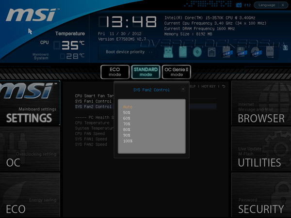Choose 50% fan speed option
Screen dimensions: 291x218
pyautogui.click(x=127, y=112)
